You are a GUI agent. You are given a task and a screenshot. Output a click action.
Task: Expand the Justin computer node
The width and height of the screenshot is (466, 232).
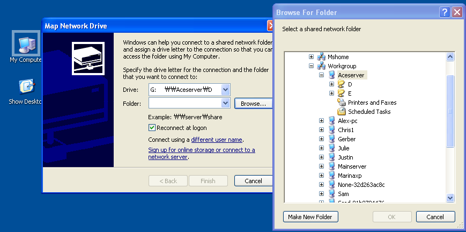321,157
